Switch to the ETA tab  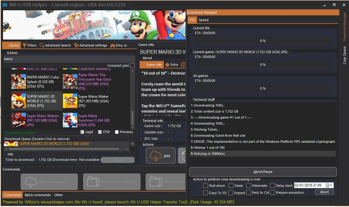click(192, 20)
